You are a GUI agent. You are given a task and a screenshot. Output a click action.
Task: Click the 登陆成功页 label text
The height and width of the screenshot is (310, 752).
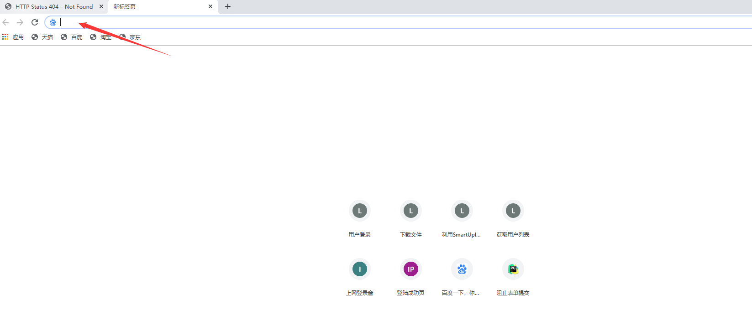(411, 293)
